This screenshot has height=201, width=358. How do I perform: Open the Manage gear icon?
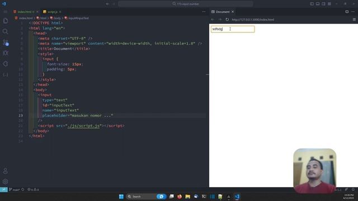coord(6,181)
